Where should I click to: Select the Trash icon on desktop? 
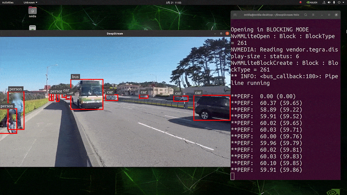[x=33, y=28]
